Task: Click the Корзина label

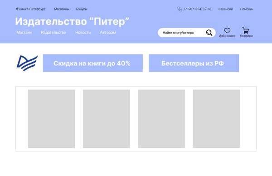Action: [x=246, y=36]
